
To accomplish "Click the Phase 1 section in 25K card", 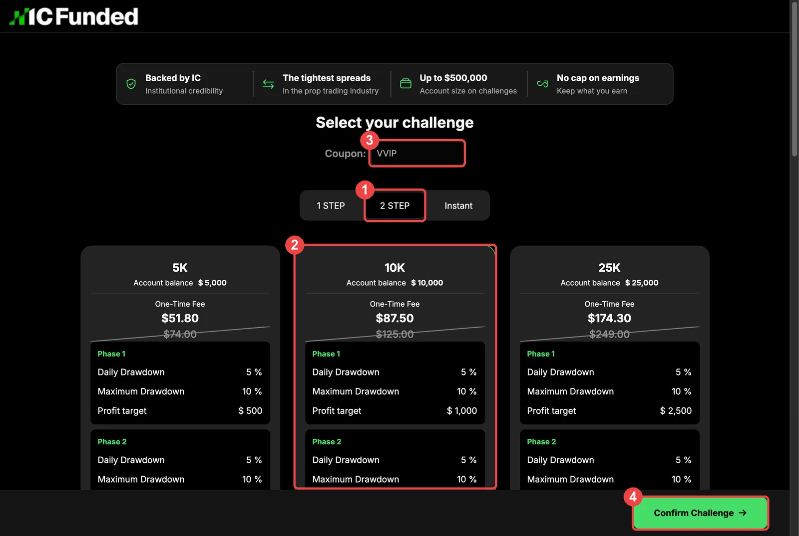I will [x=609, y=383].
